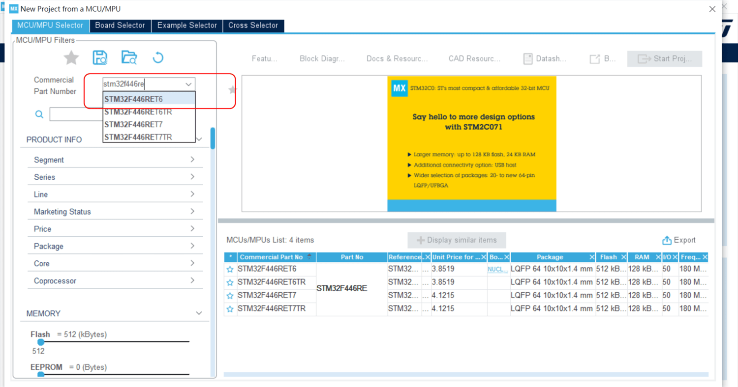Image resolution: width=738 pixels, height=387 pixels.
Task: Open the Commercial Part Number dropdown arrow
Action: point(188,84)
